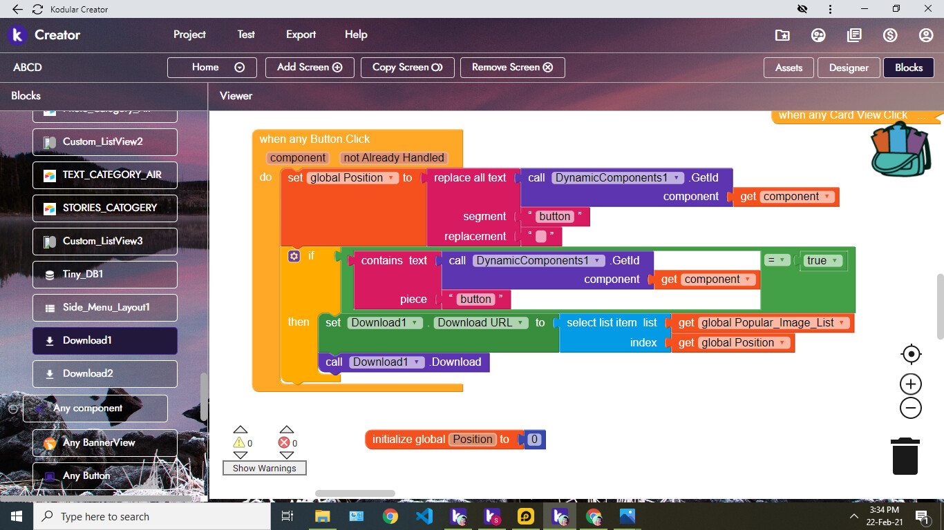
Task: Click the Kodular logo icon
Action: (17, 35)
